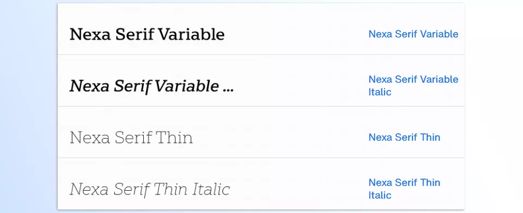The width and height of the screenshot is (523, 213).
Task: Click the bold italic Nexa Serif Variable preview
Action: coord(152,86)
